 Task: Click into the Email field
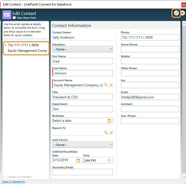[150, 97]
